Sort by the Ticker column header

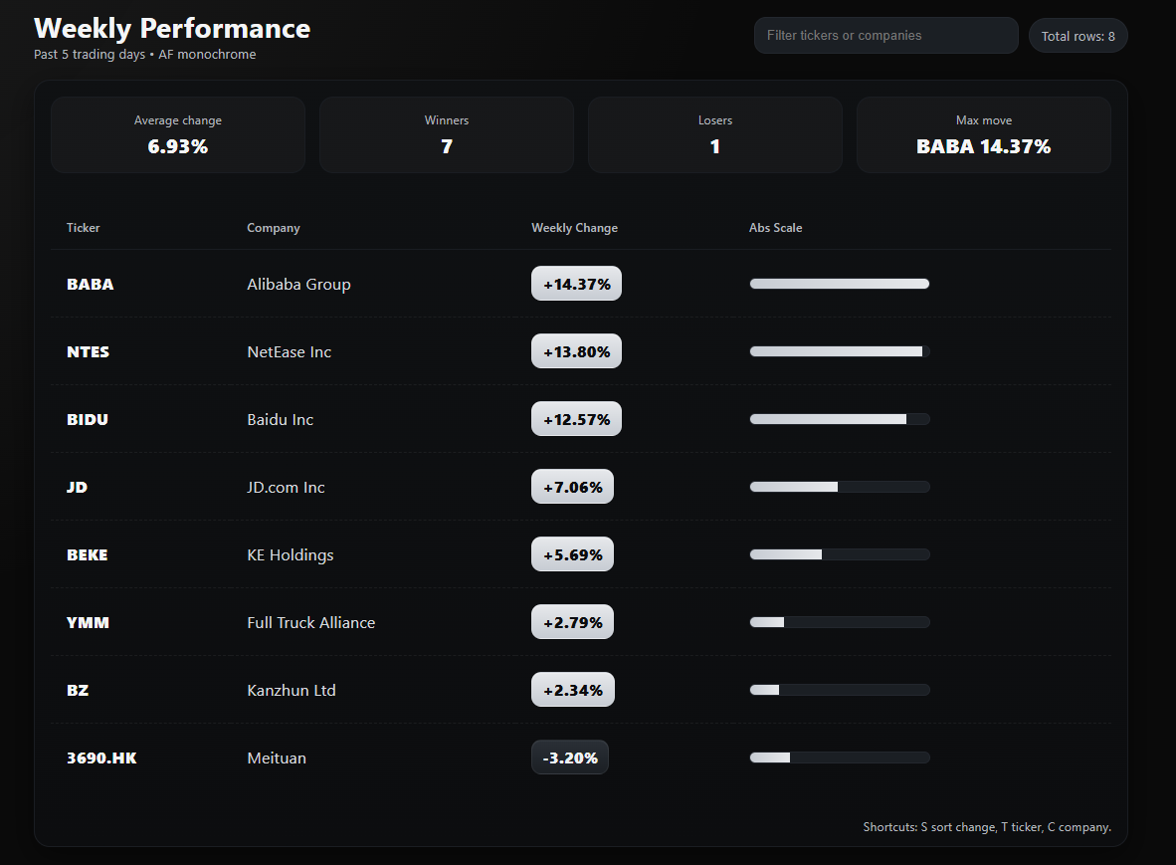(84, 227)
